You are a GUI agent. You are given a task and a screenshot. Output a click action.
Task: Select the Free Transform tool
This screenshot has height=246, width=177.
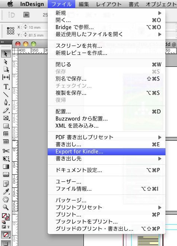[x=6, y=159]
